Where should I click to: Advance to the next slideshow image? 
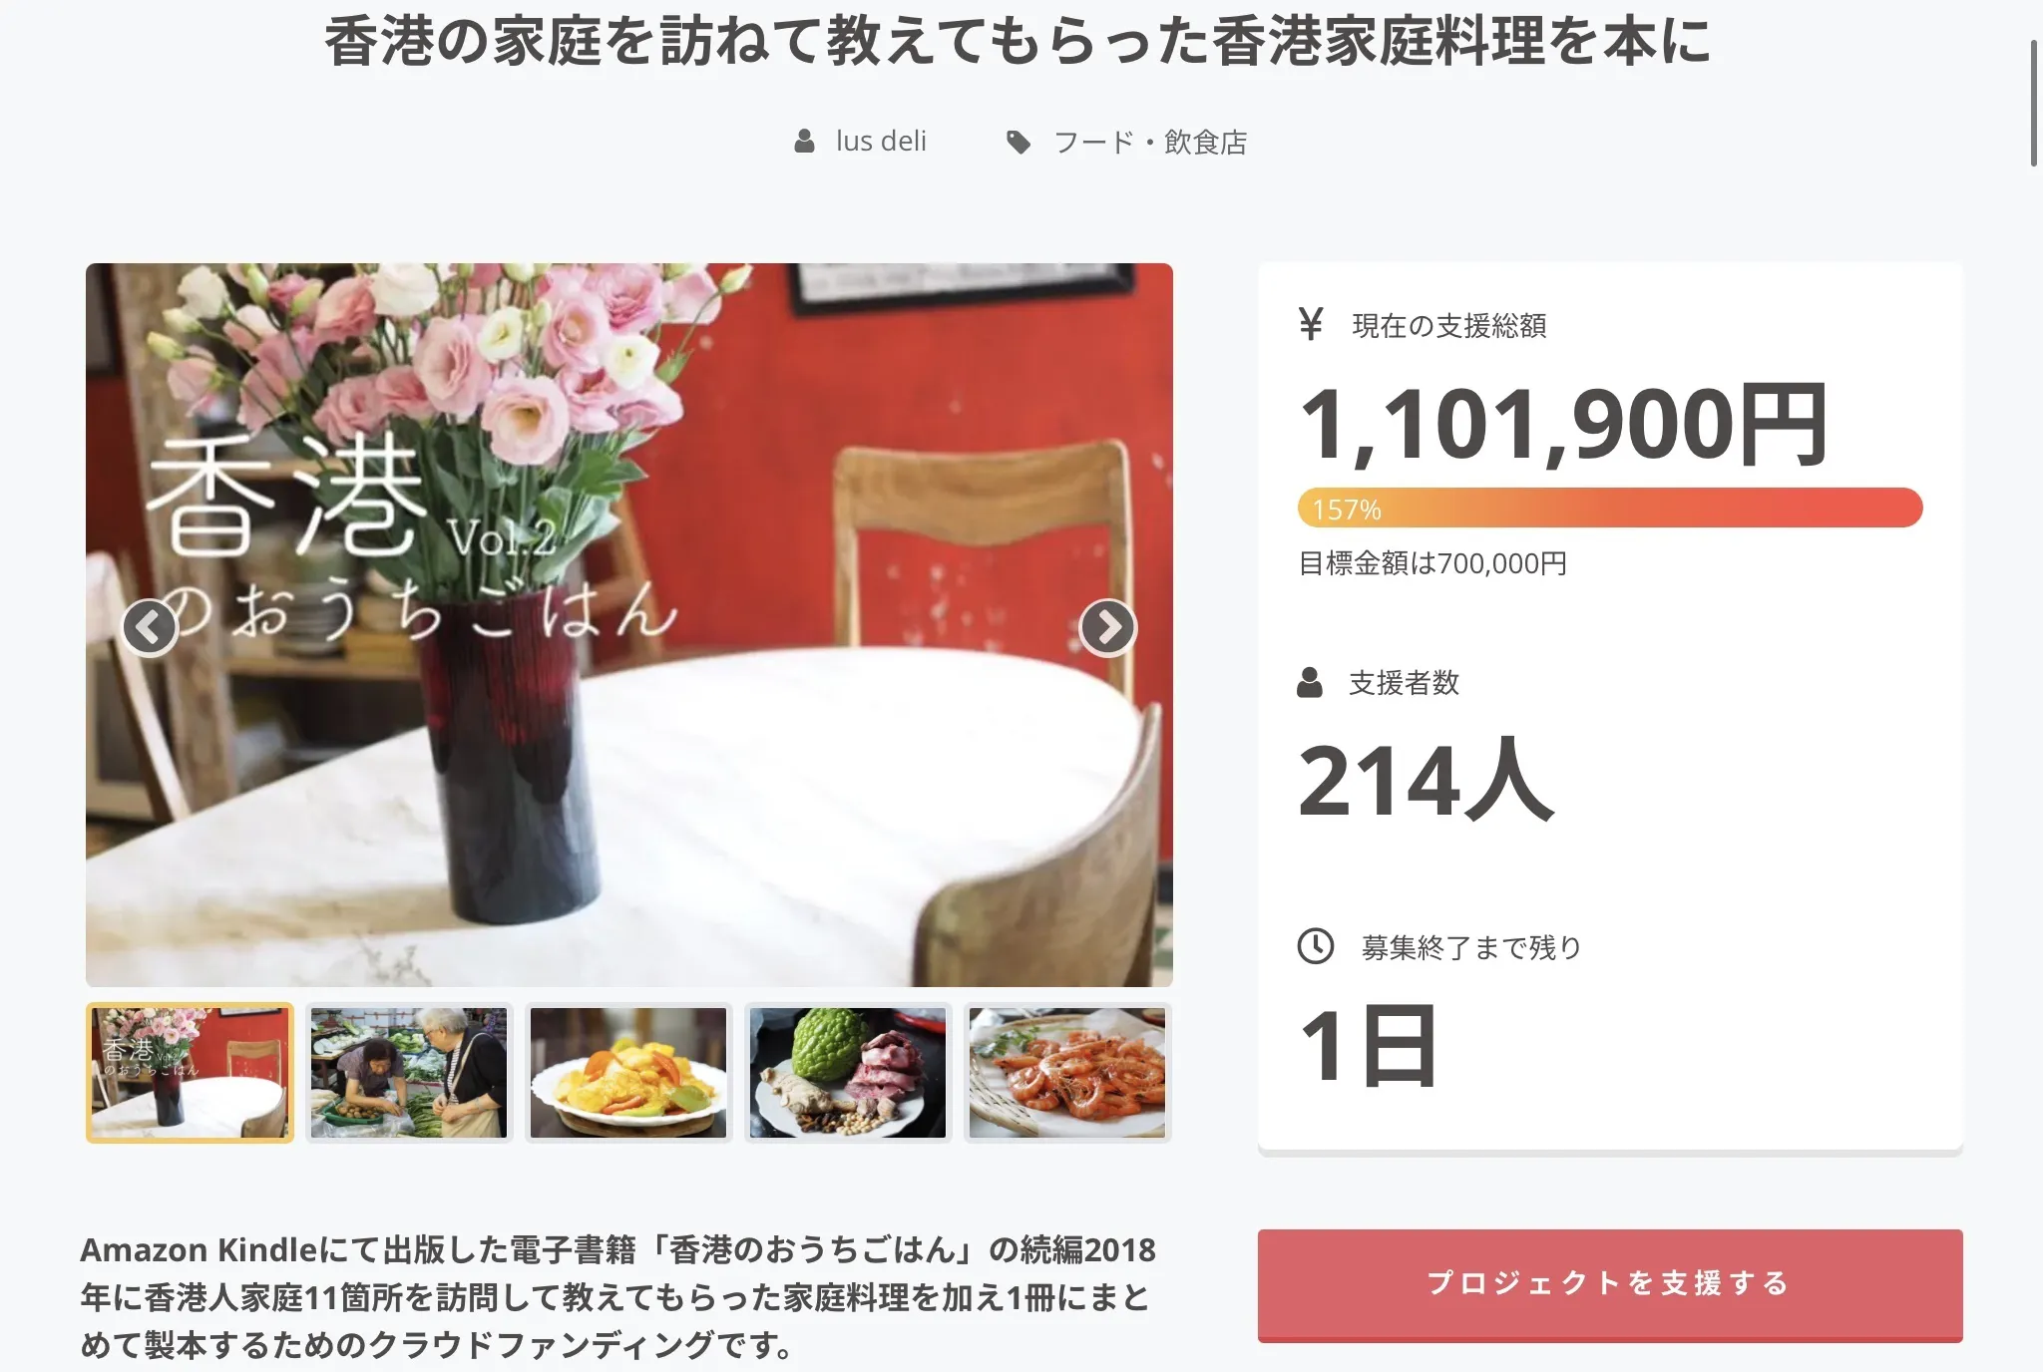[x=1108, y=627]
